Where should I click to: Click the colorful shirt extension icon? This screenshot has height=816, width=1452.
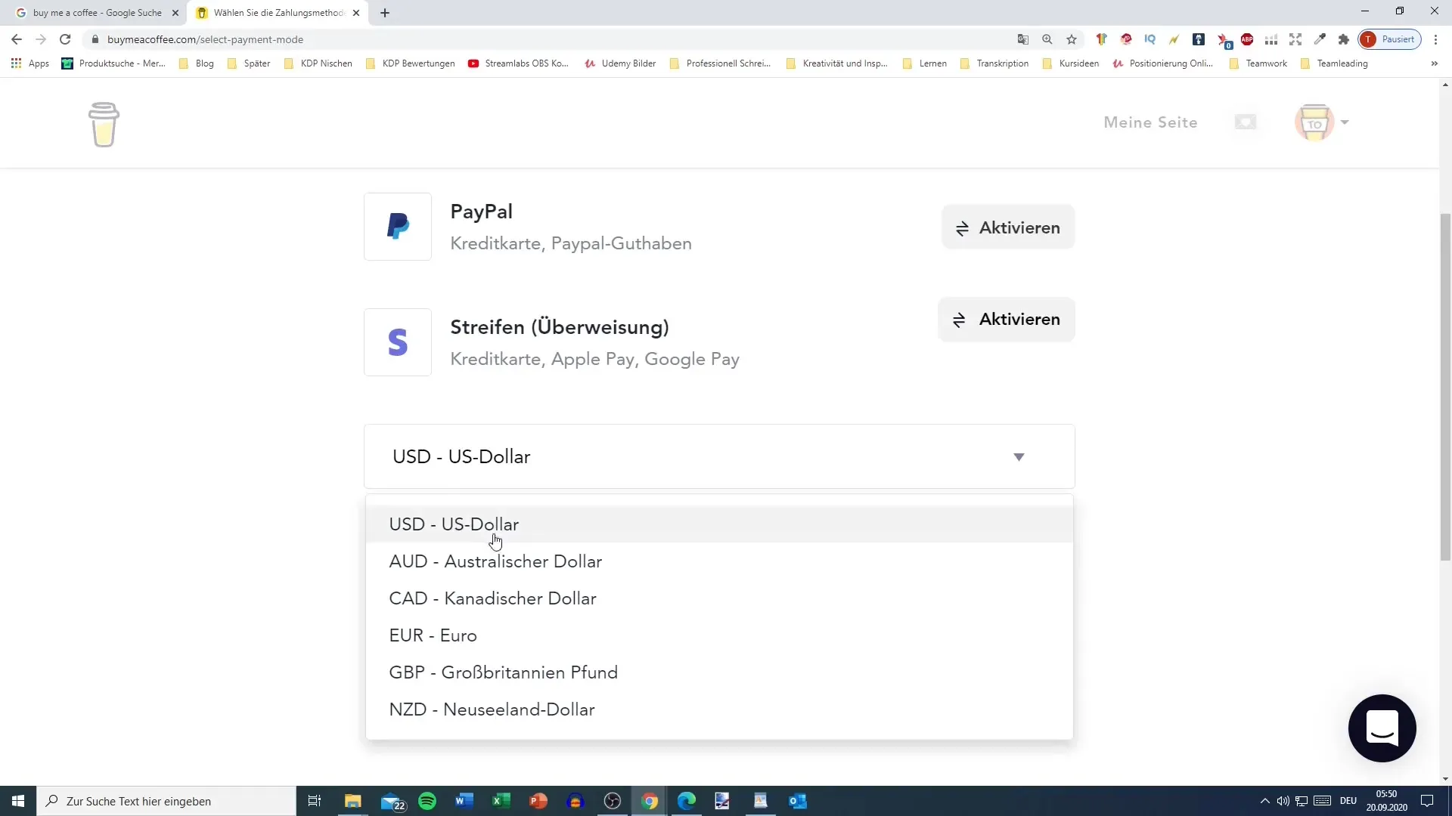pos(1102,39)
